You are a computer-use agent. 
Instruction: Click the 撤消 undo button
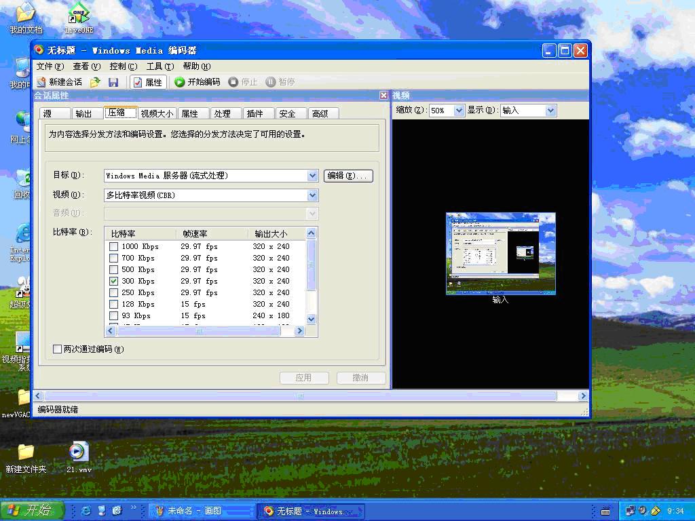point(361,378)
